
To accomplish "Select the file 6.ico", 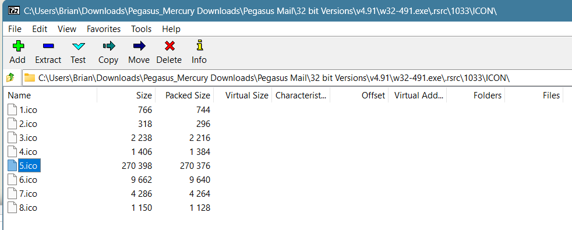I will 28,180.
